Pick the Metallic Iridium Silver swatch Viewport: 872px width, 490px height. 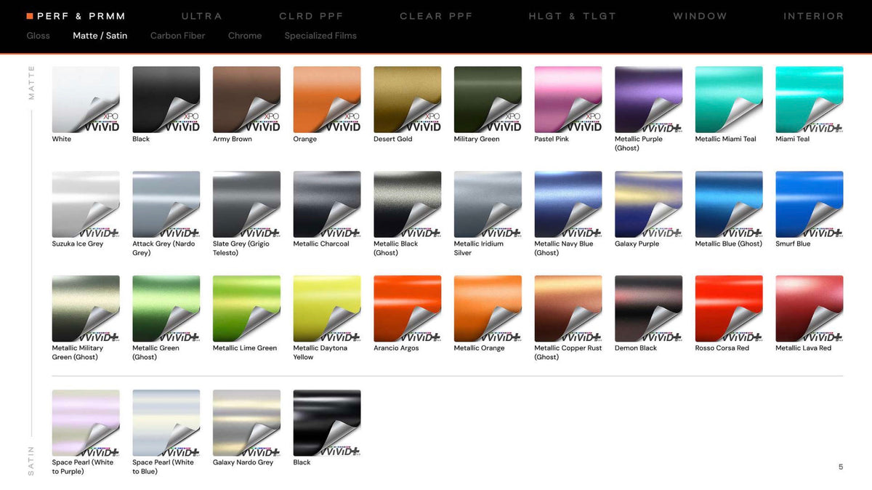488,204
